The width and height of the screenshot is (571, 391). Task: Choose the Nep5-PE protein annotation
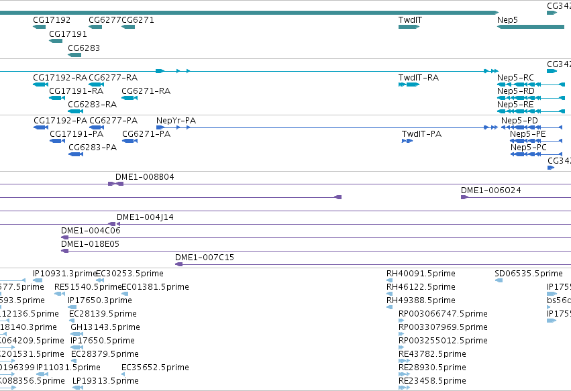coord(536,141)
